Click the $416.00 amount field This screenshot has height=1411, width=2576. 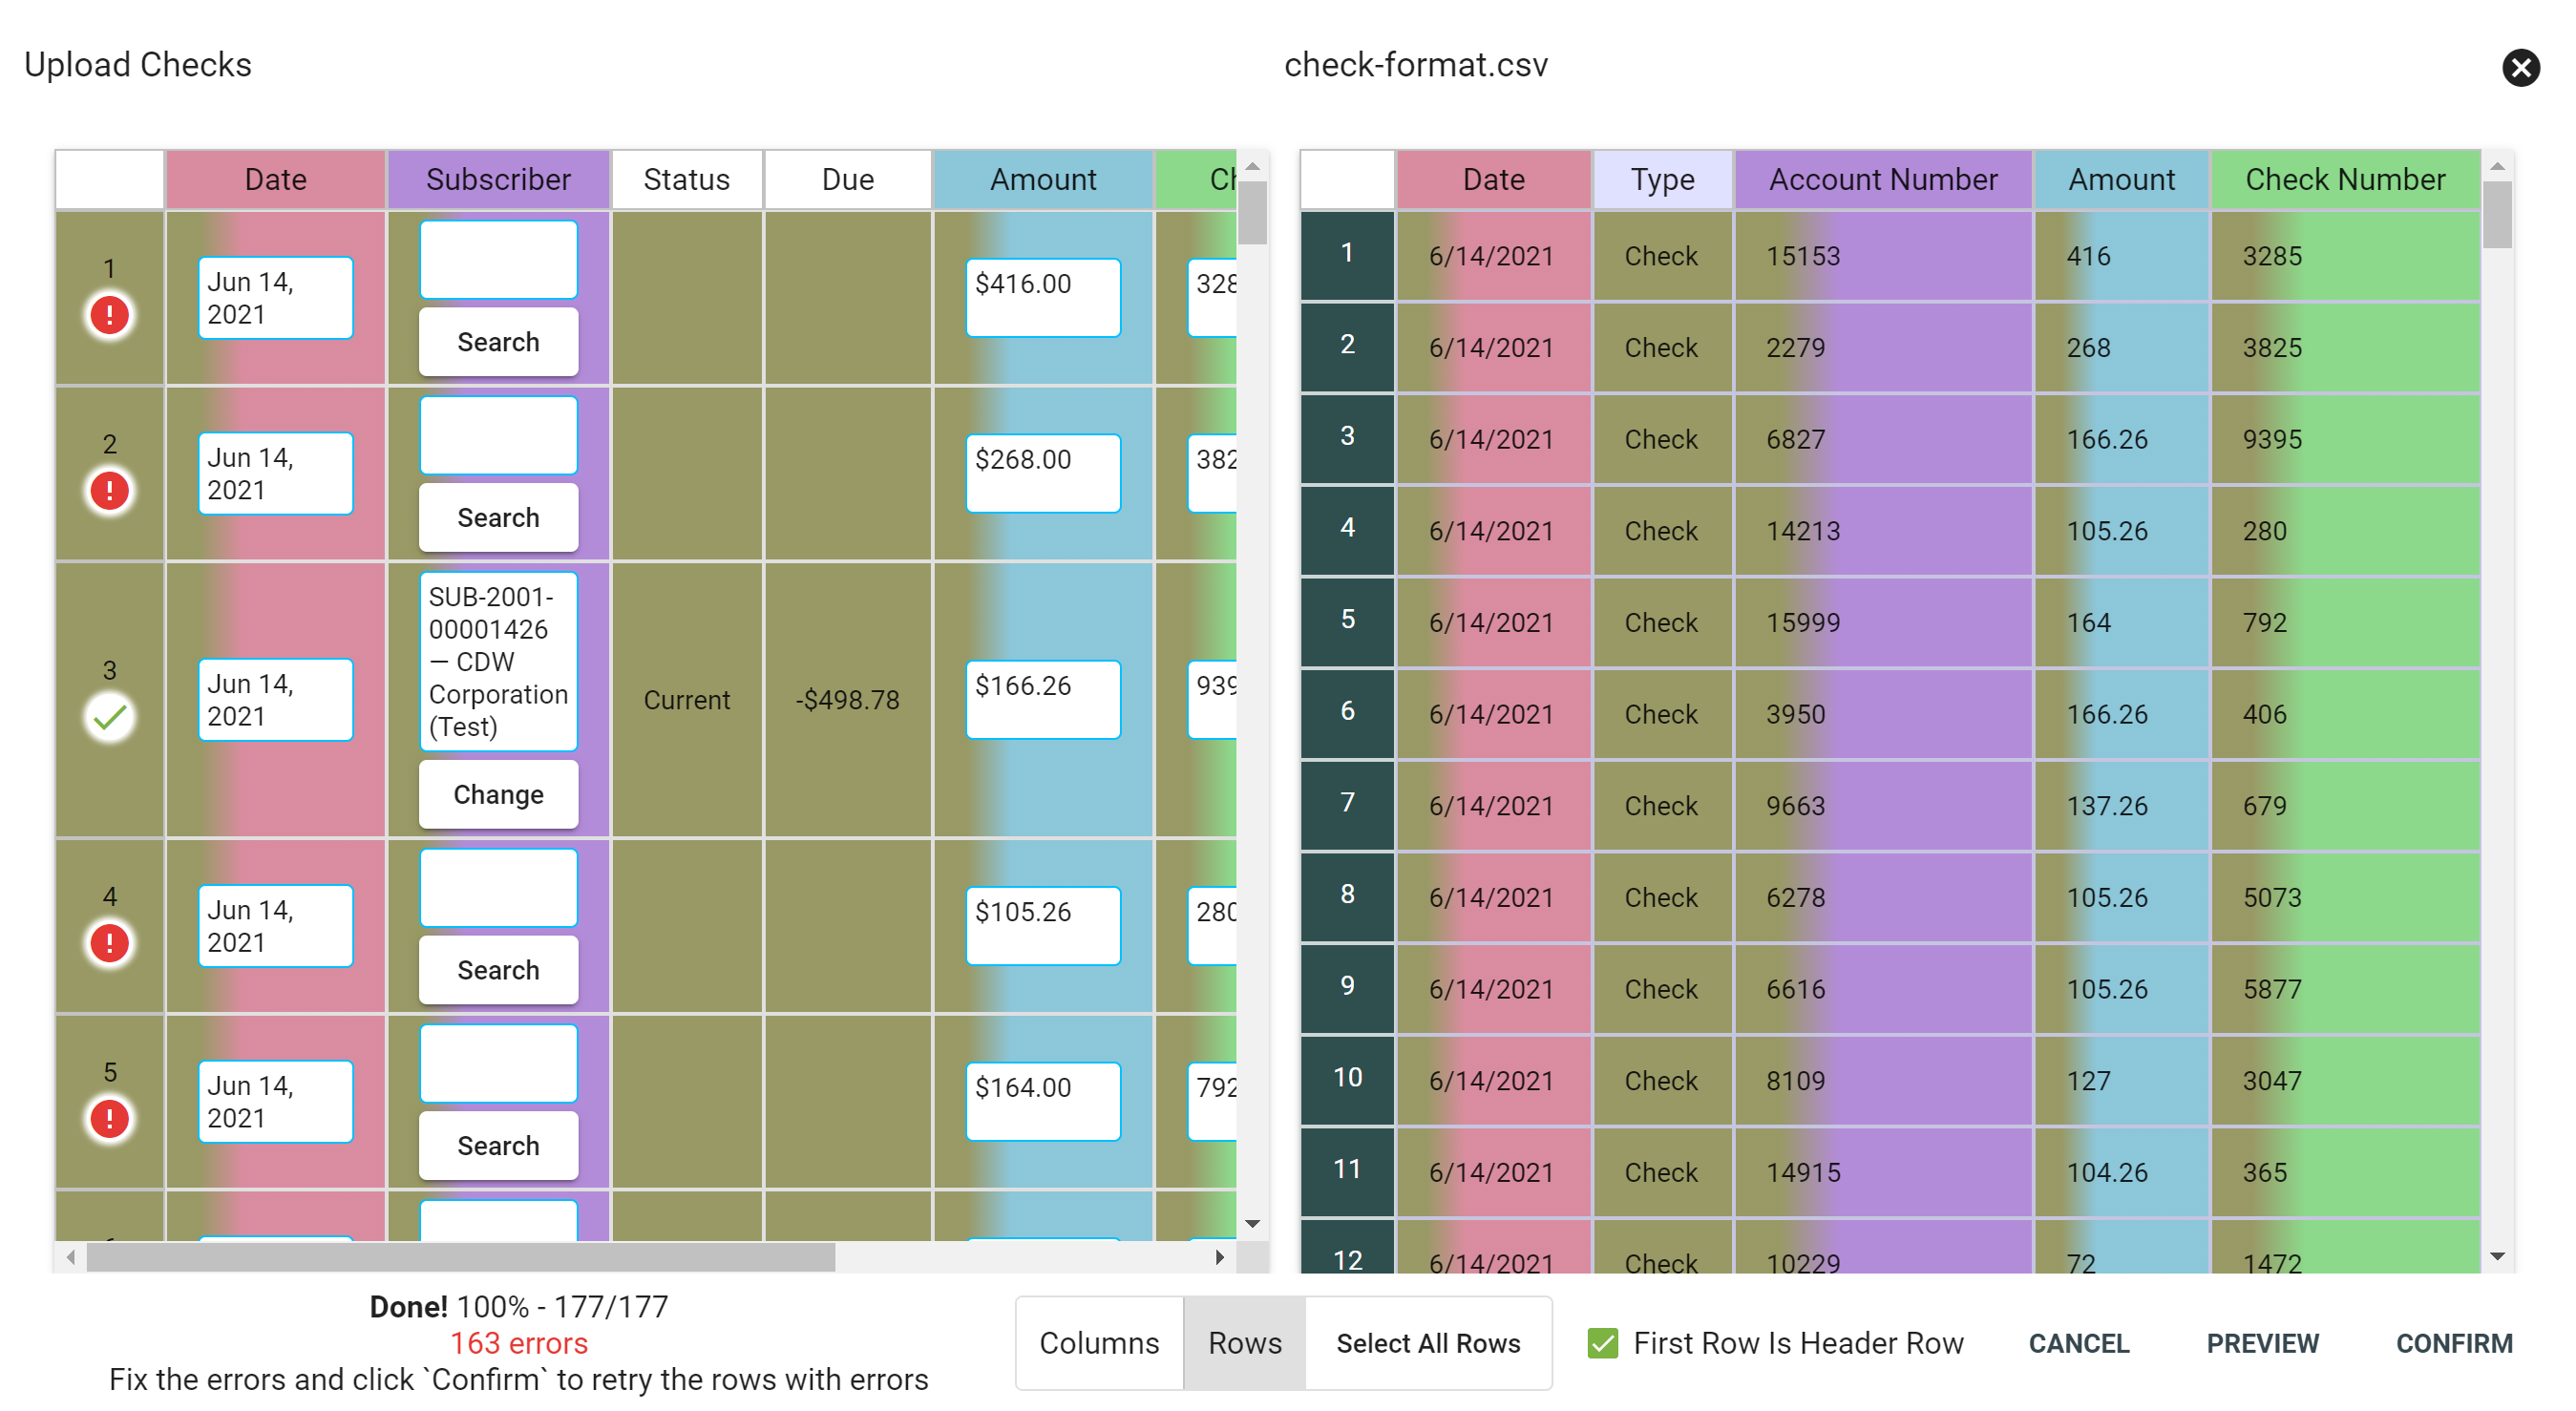[x=1043, y=298]
